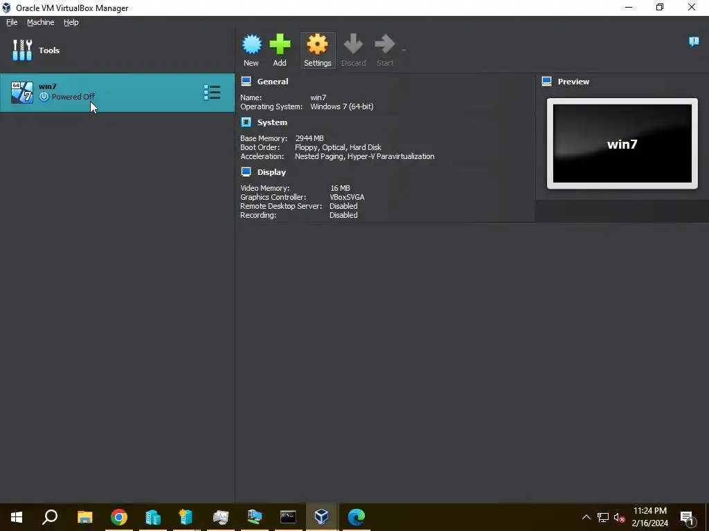
Task: Click the Video Memory 16 MB value
Action: coord(340,188)
